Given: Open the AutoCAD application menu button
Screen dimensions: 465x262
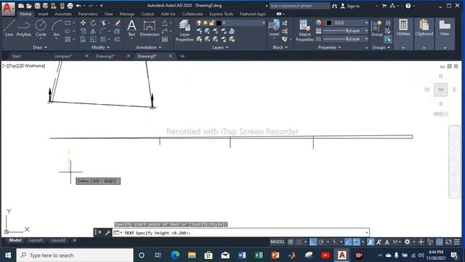Looking at the screenshot, I should click(x=8, y=8).
